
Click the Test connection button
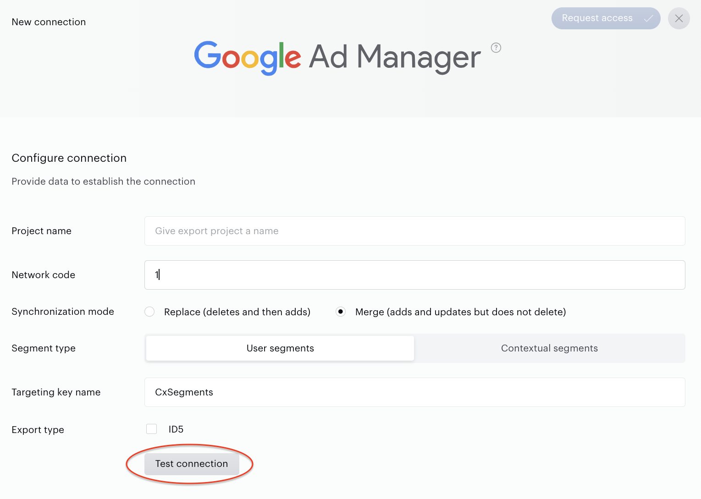point(192,464)
